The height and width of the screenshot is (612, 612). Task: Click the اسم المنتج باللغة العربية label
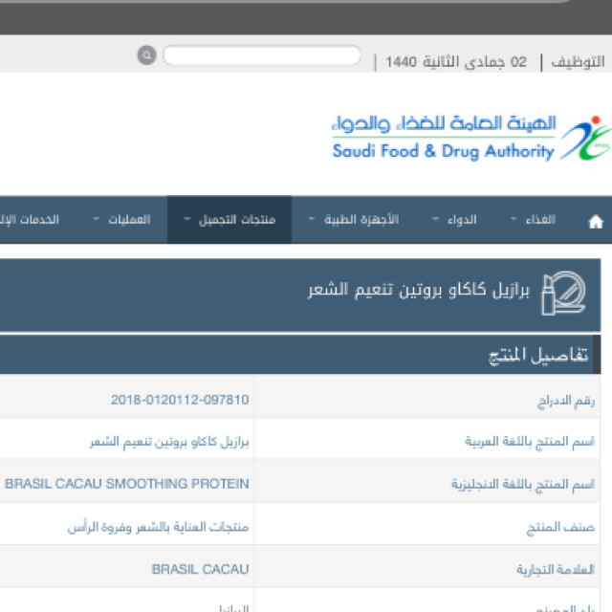click(530, 442)
